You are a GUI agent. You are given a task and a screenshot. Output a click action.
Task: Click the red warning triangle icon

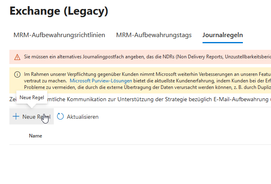(17, 57)
